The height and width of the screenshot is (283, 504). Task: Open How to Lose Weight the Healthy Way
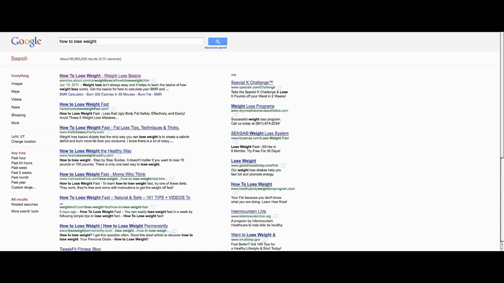(95, 151)
